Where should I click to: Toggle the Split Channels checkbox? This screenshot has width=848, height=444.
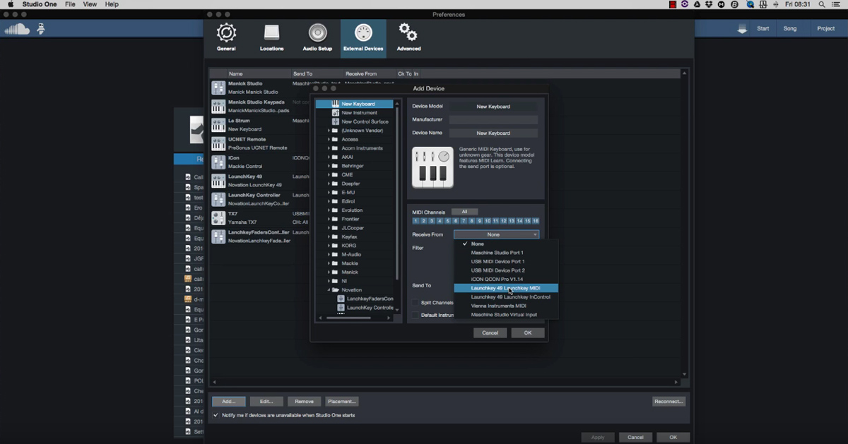tap(416, 303)
